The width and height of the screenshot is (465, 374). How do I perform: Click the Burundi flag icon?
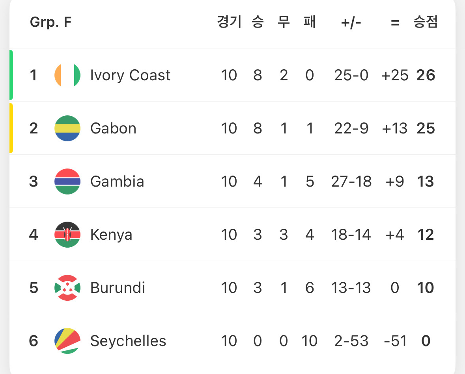click(x=67, y=288)
